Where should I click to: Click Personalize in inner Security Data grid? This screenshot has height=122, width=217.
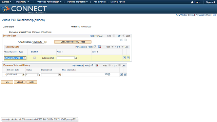tap(81, 47)
